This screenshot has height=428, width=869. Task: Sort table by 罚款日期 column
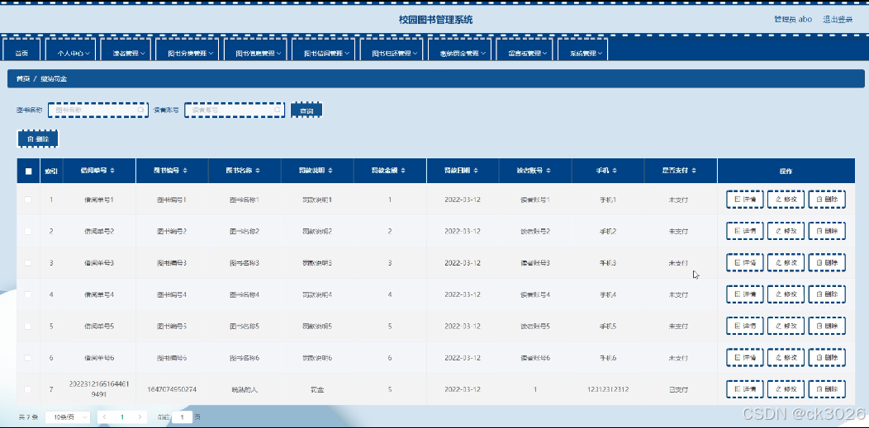pyautogui.click(x=476, y=171)
